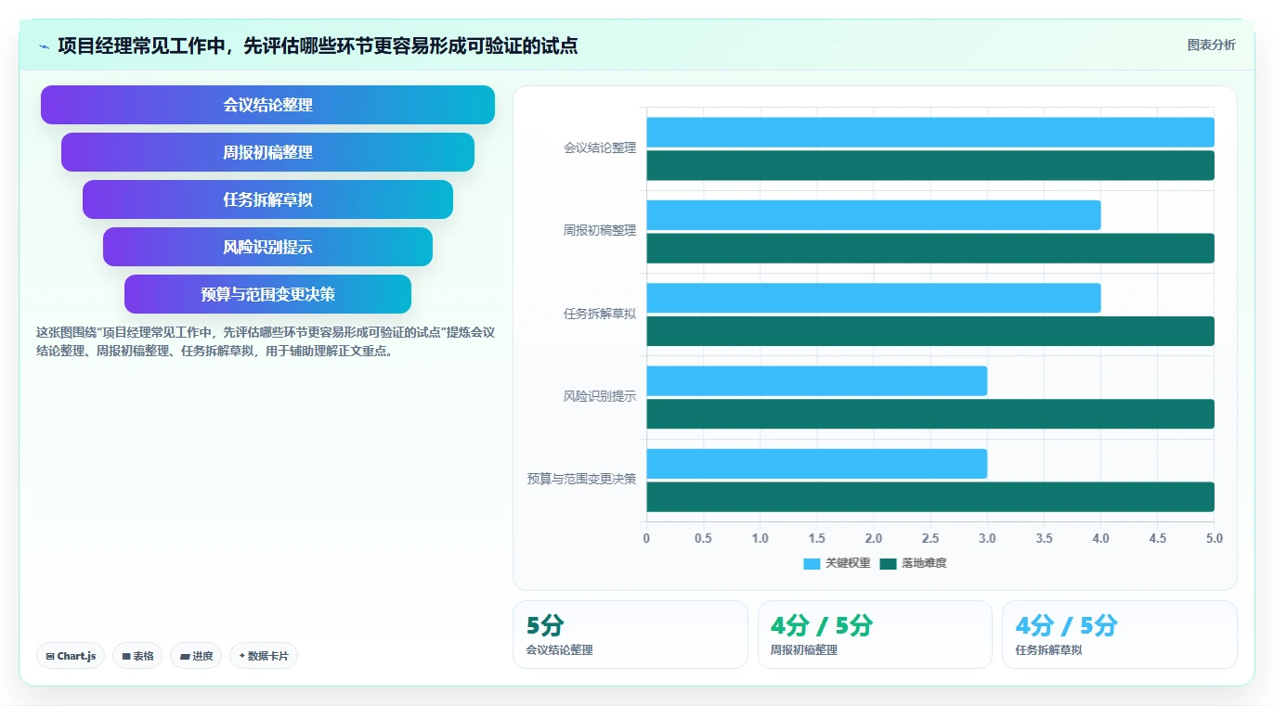
Task: Click the dark green 落地难度 legend swatch
Action: pos(889,563)
